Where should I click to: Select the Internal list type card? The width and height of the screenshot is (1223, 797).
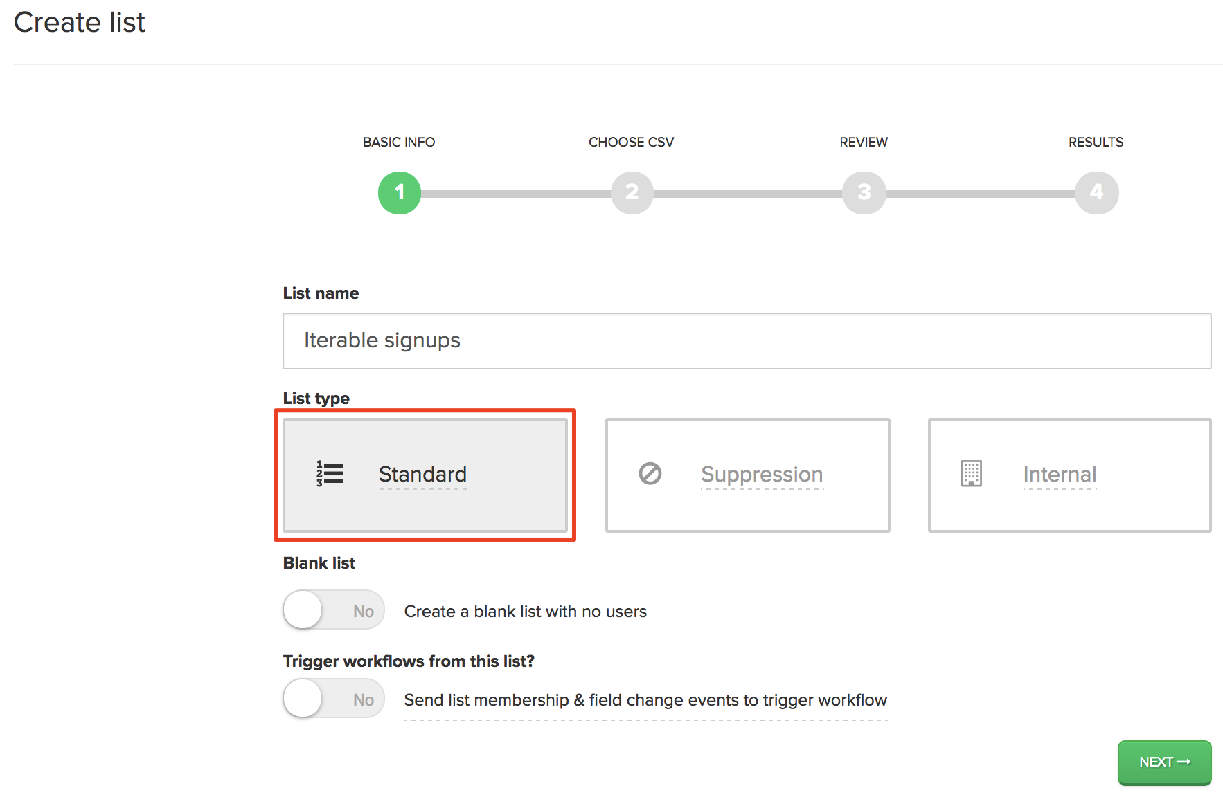1070,475
